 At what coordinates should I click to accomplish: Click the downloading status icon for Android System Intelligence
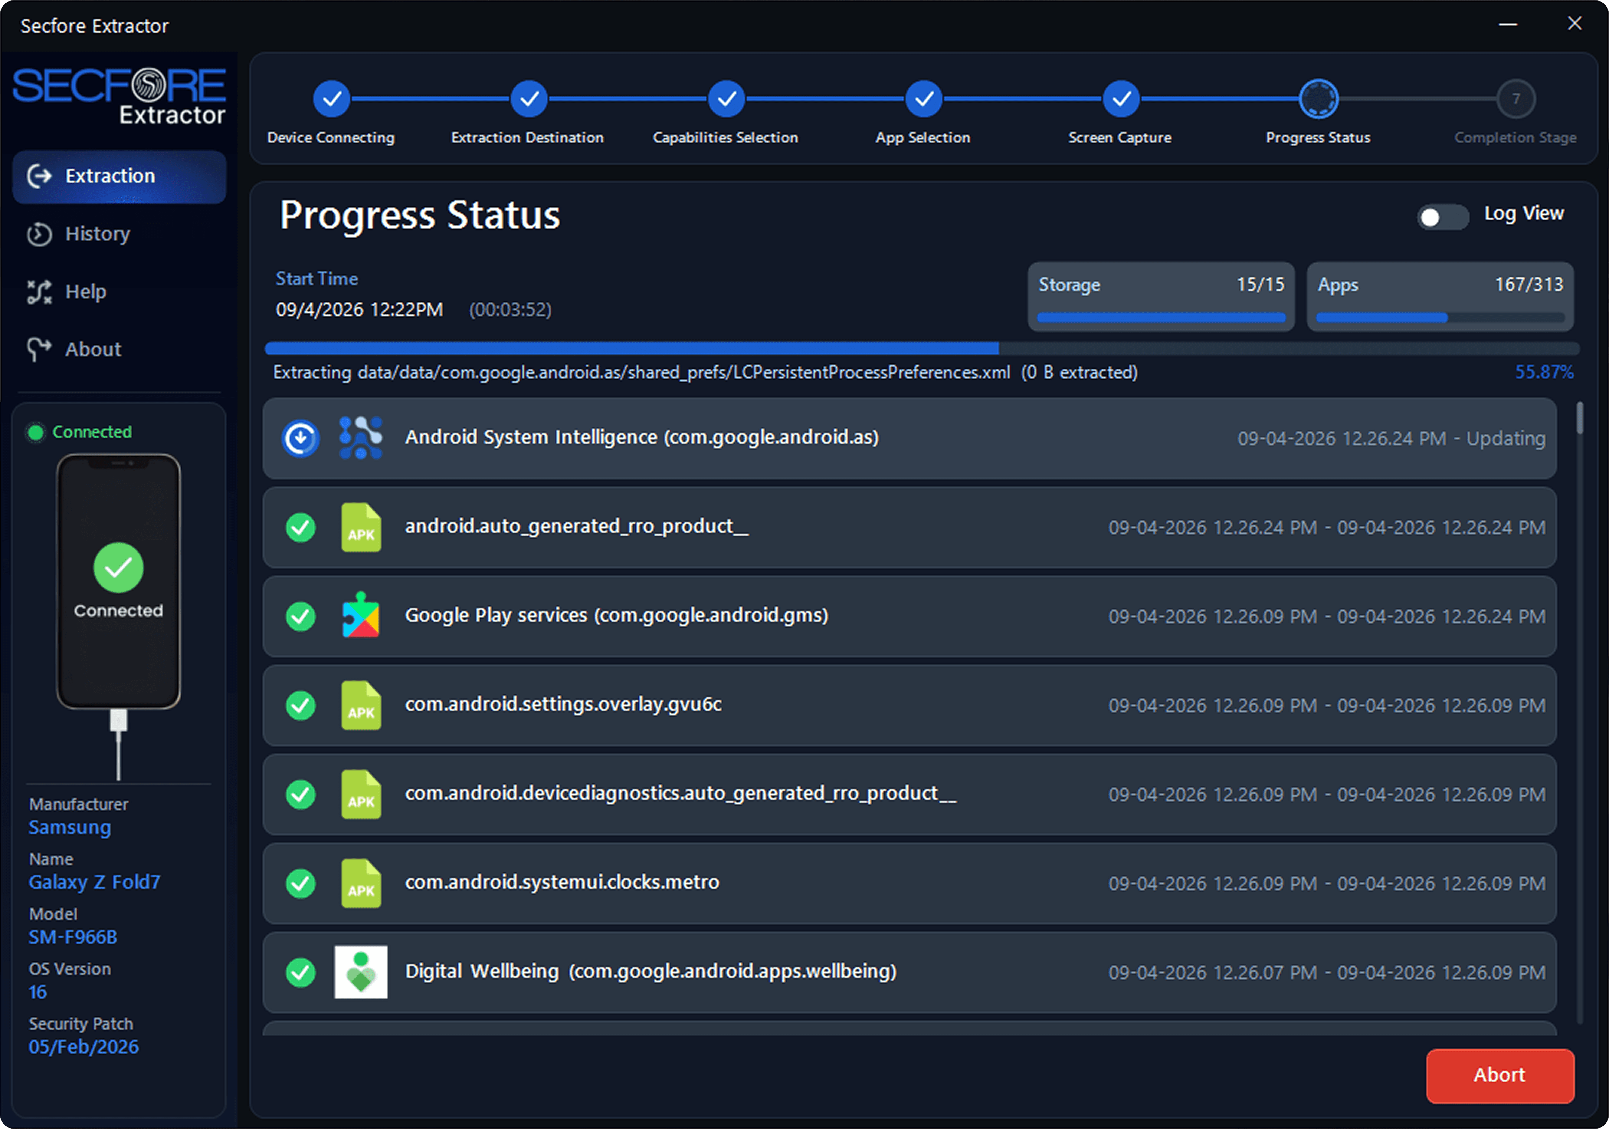pos(301,438)
